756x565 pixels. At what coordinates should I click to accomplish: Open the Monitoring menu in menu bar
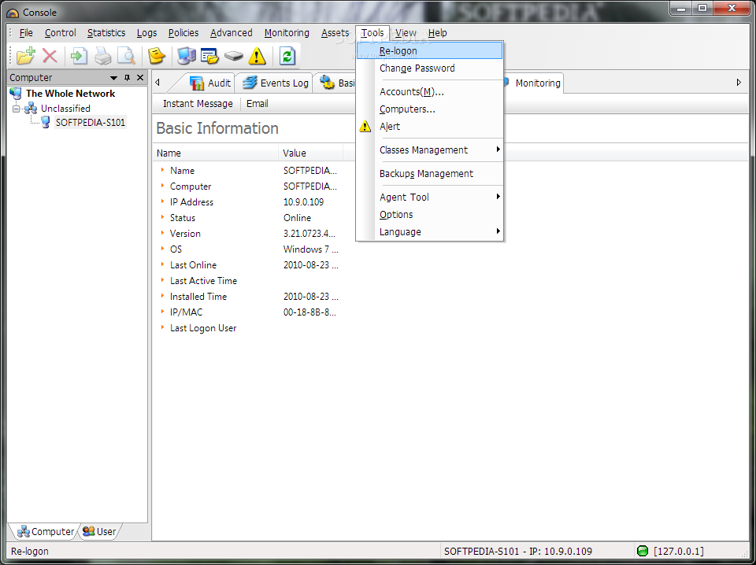[287, 33]
